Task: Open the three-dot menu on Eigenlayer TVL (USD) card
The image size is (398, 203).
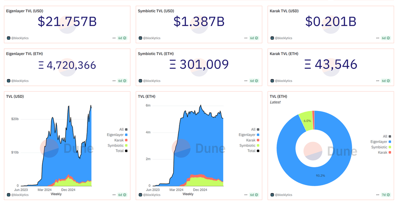Action: point(114,38)
